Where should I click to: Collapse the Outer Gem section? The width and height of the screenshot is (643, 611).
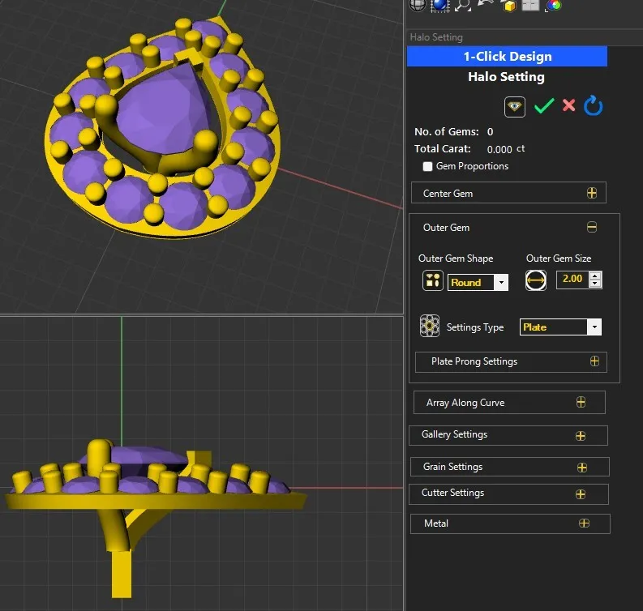pos(591,228)
